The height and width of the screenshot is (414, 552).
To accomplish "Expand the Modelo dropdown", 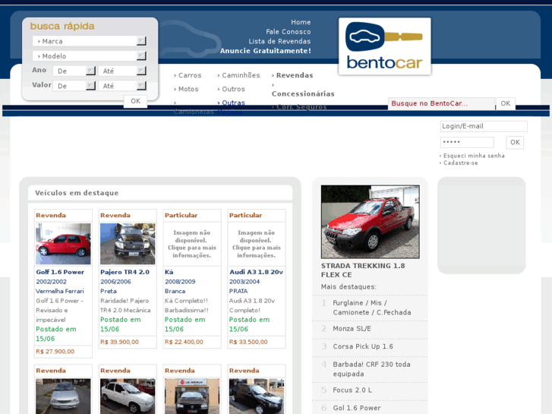I will click(89, 56).
